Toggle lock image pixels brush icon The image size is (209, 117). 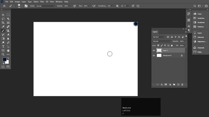point(162,45)
